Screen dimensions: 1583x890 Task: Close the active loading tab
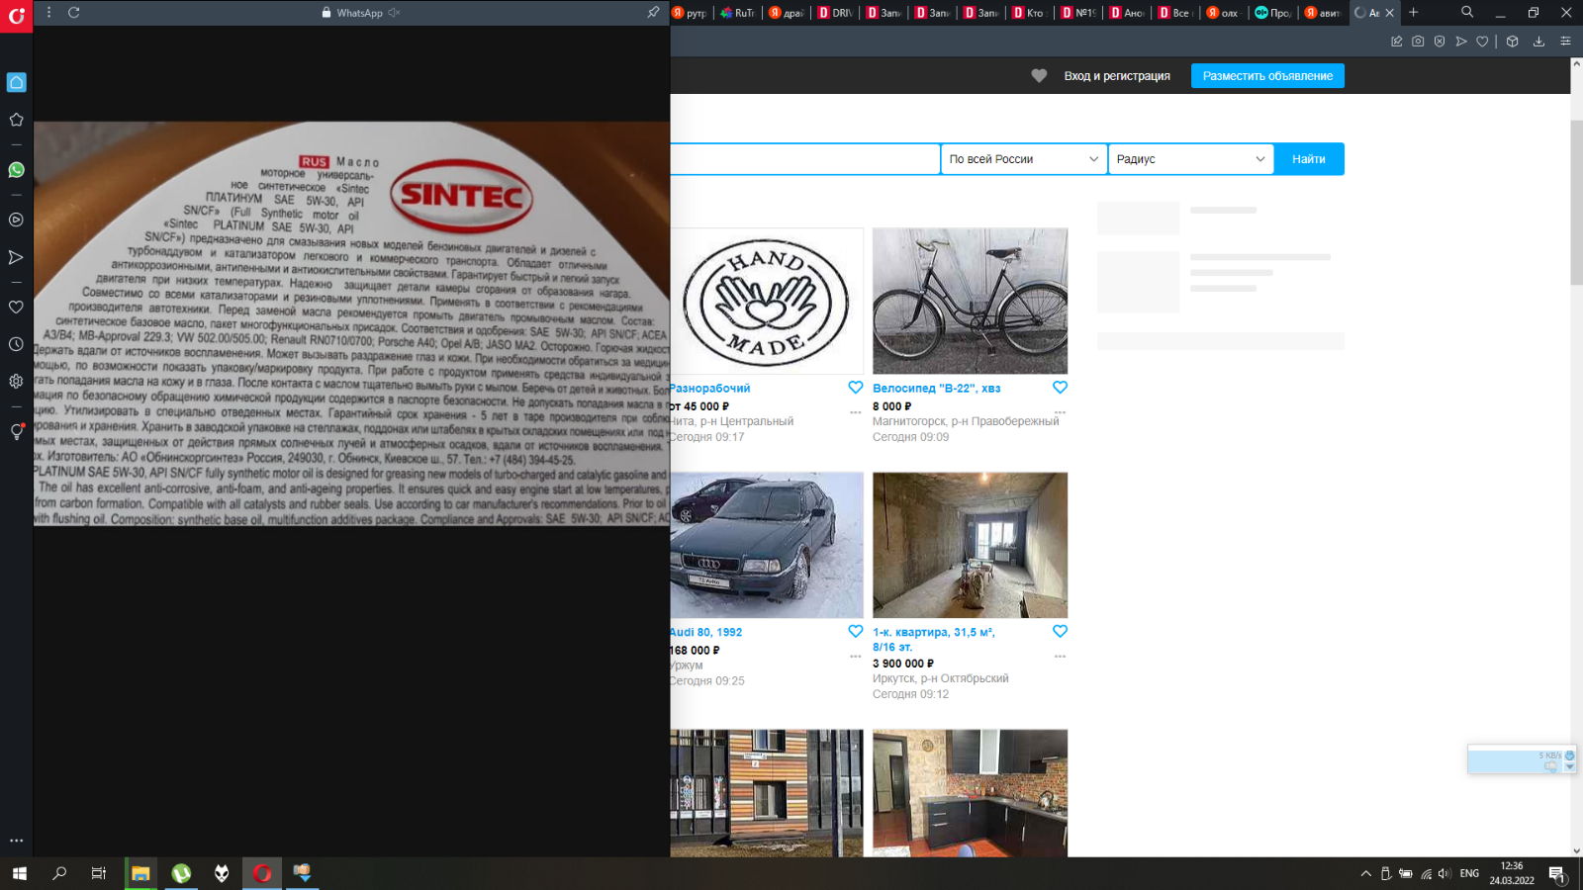click(x=1390, y=13)
